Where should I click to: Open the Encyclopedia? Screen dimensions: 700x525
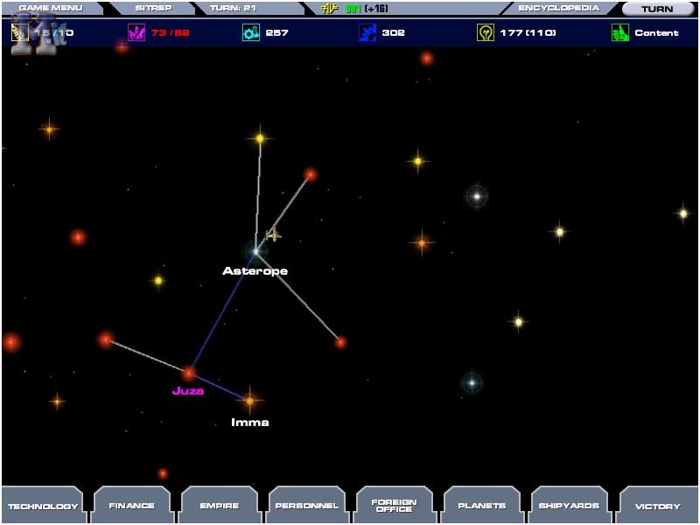pos(558,7)
